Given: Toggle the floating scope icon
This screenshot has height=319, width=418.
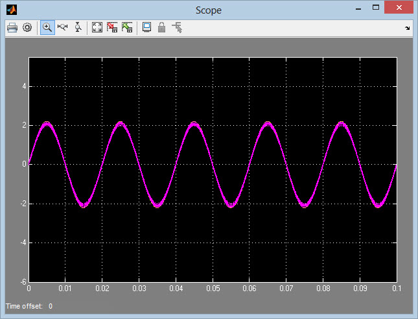Looking at the screenshot, I should (x=146, y=27).
